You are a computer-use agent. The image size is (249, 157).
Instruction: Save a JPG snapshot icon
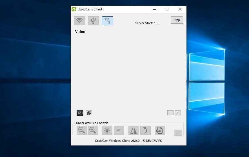coord(160,130)
